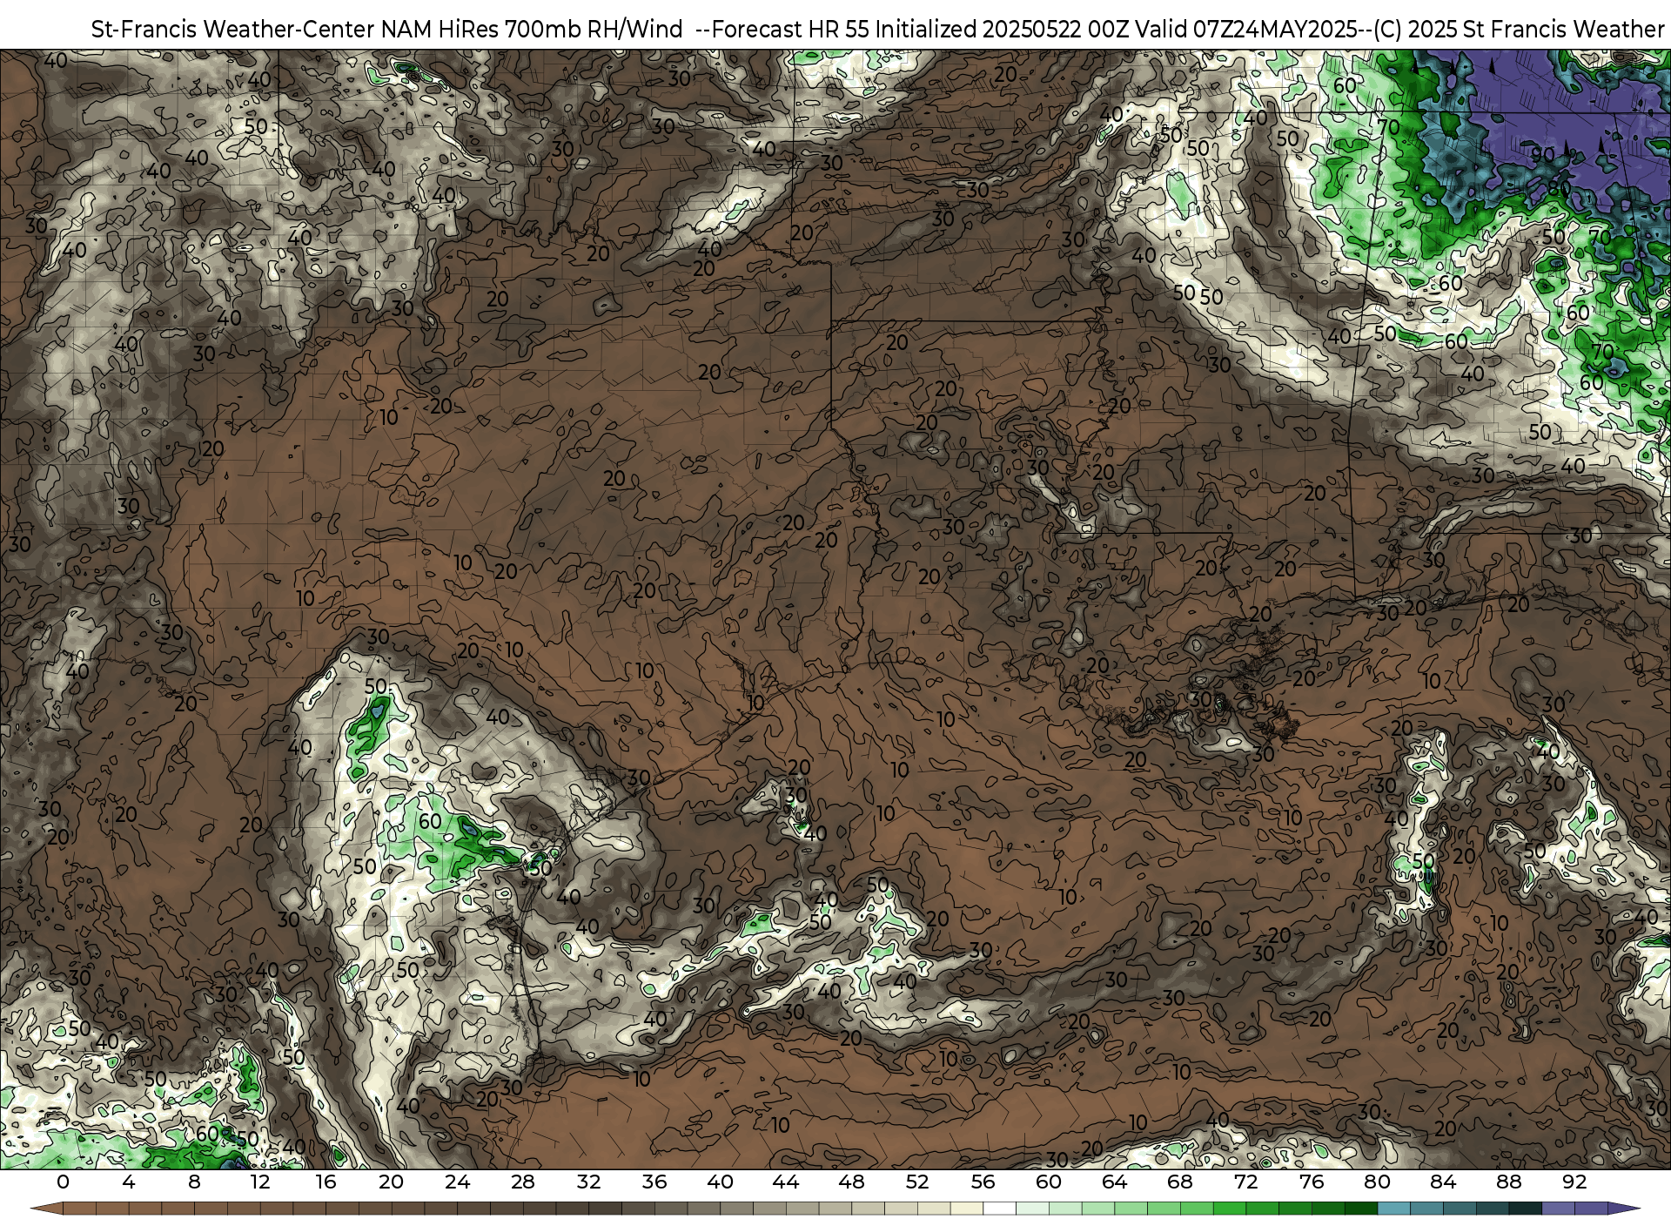The height and width of the screenshot is (1219, 1671).
Task: Click the color bar tick label '28'
Action: click(x=523, y=1182)
